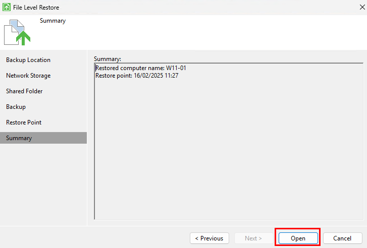Click empty space inside the summary text box

pos(227,151)
